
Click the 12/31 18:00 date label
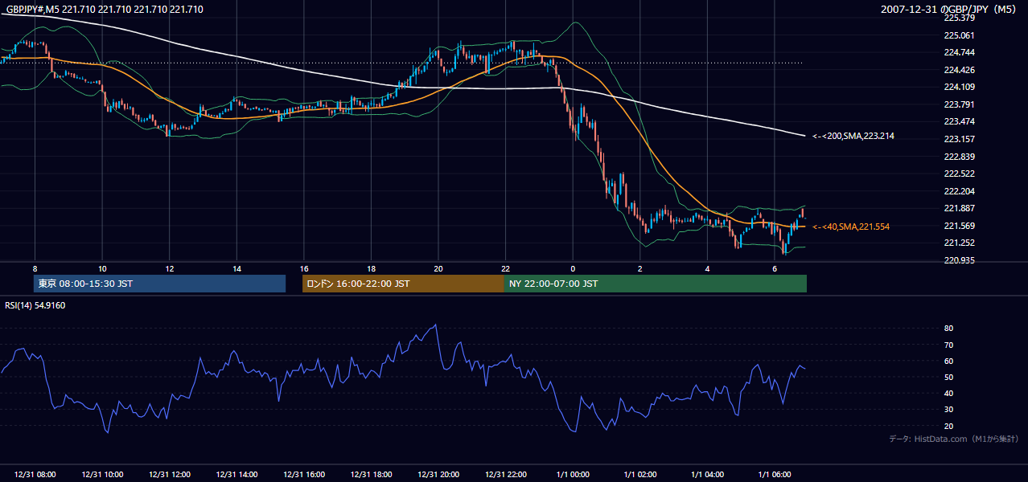tap(371, 475)
